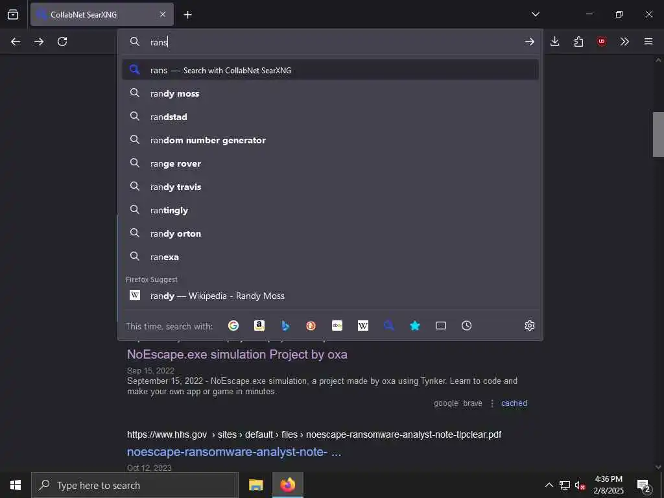The width and height of the screenshot is (664, 498).
Task: Search this time with Google
Action: click(x=233, y=326)
